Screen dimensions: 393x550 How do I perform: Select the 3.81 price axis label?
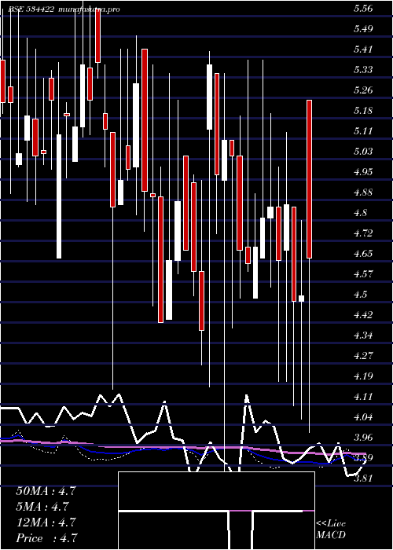pyautogui.click(x=363, y=478)
